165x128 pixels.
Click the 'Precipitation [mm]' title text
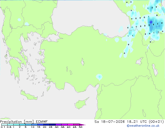(x=17, y=122)
